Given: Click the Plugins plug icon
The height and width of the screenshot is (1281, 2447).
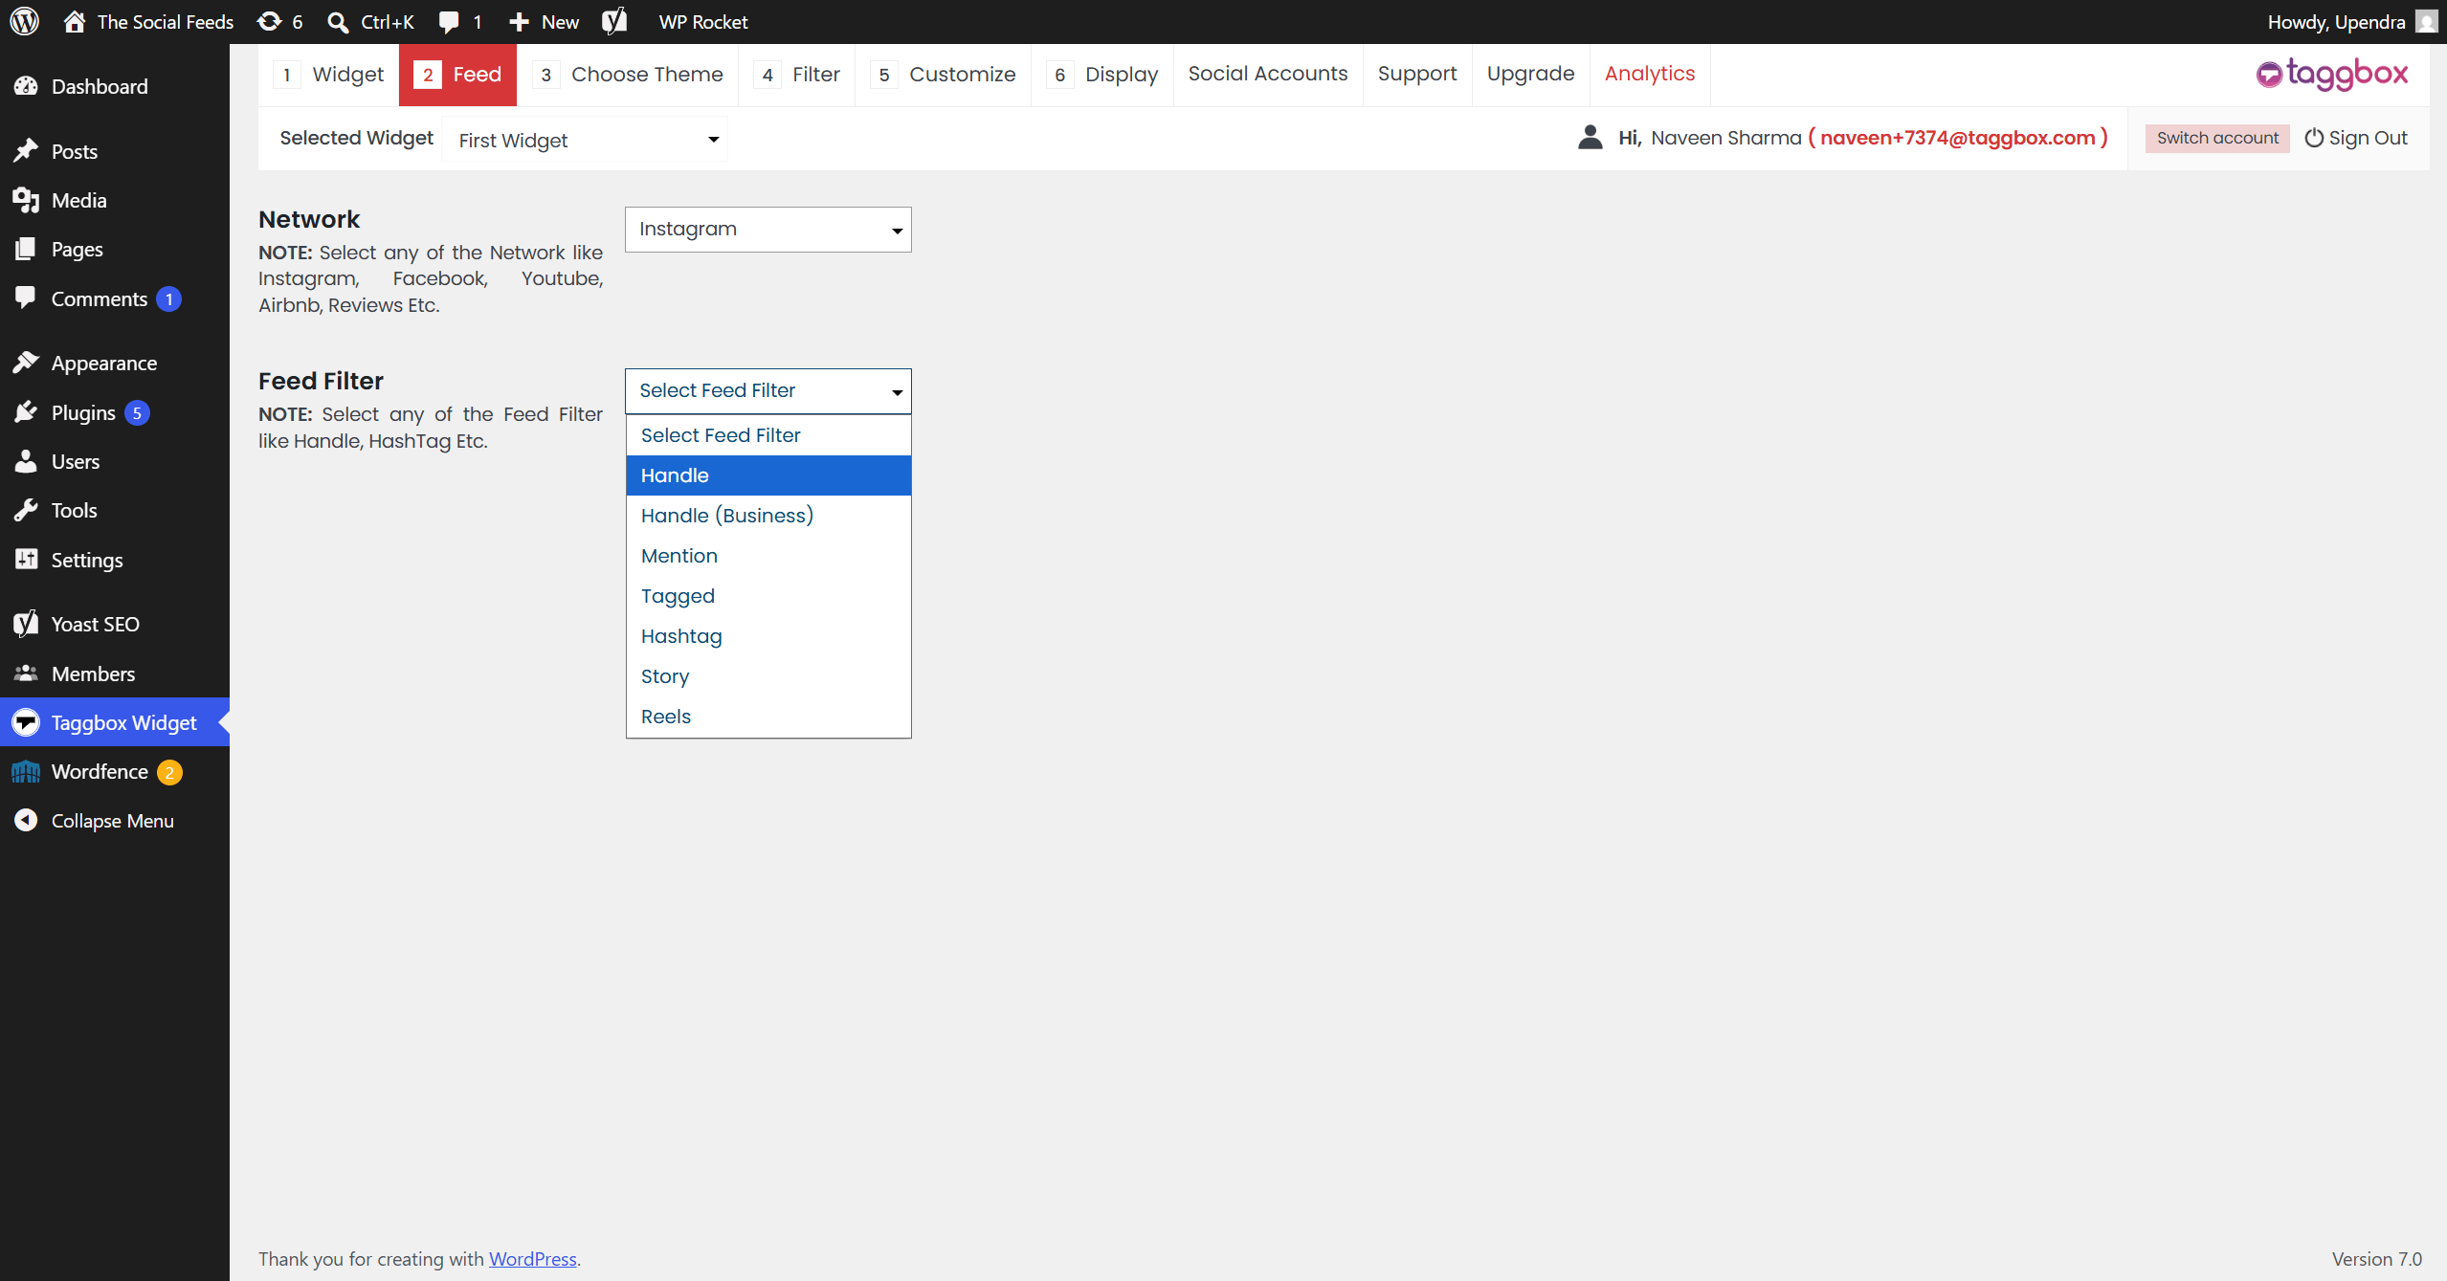Looking at the screenshot, I should click(26, 412).
